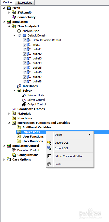The height and width of the screenshot is (222, 109).
Task: Expand the SYS.cmdb mesh node
Action: click(x=9, y=13)
